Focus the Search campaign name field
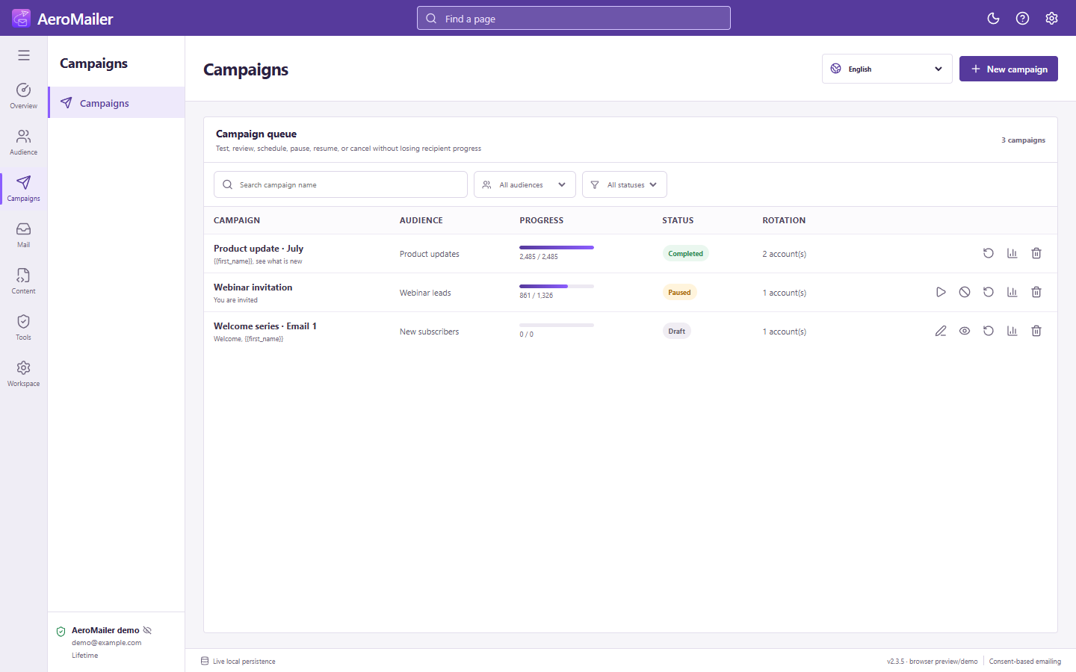1076x672 pixels. pyautogui.click(x=341, y=184)
